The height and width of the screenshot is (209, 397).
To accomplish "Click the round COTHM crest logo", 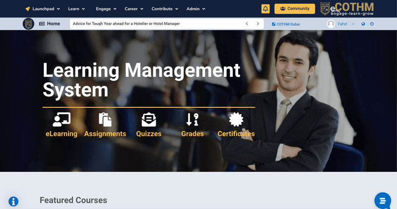I will click(28, 24).
